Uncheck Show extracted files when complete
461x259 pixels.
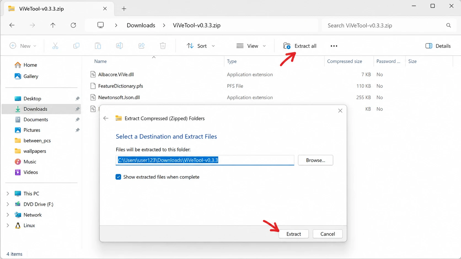click(118, 177)
